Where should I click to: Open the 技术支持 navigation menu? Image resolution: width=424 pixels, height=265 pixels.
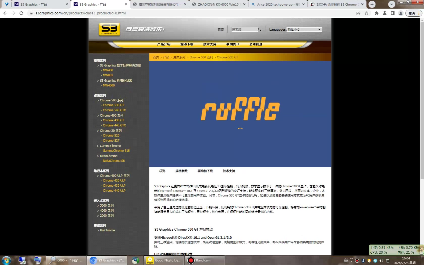click(x=210, y=44)
